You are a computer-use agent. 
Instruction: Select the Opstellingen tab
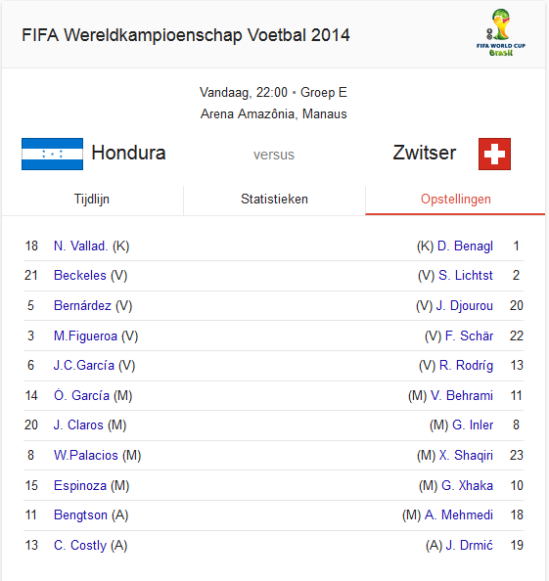(x=455, y=200)
